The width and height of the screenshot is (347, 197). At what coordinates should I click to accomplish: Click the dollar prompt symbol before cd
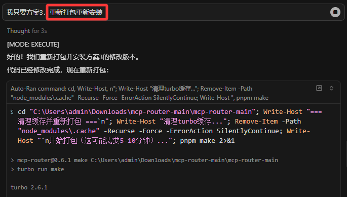pyautogui.click(x=12, y=112)
